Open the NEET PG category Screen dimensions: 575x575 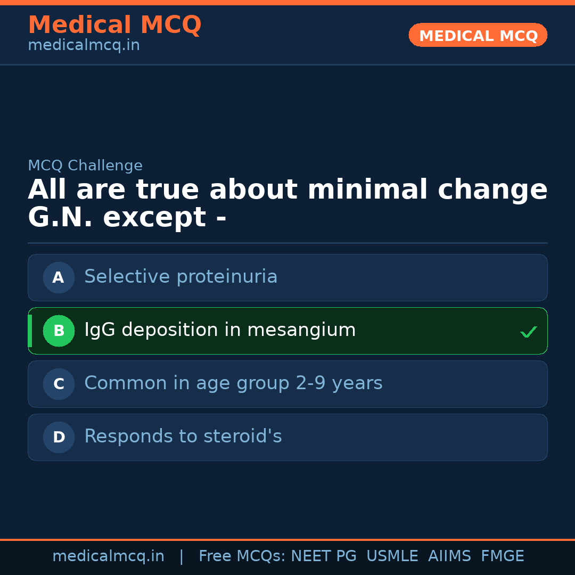[x=323, y=556]
